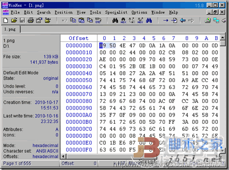
Task: Click the Last write time '2010-10-16' value
Action: pyautogui.click(x=46, y=116)
